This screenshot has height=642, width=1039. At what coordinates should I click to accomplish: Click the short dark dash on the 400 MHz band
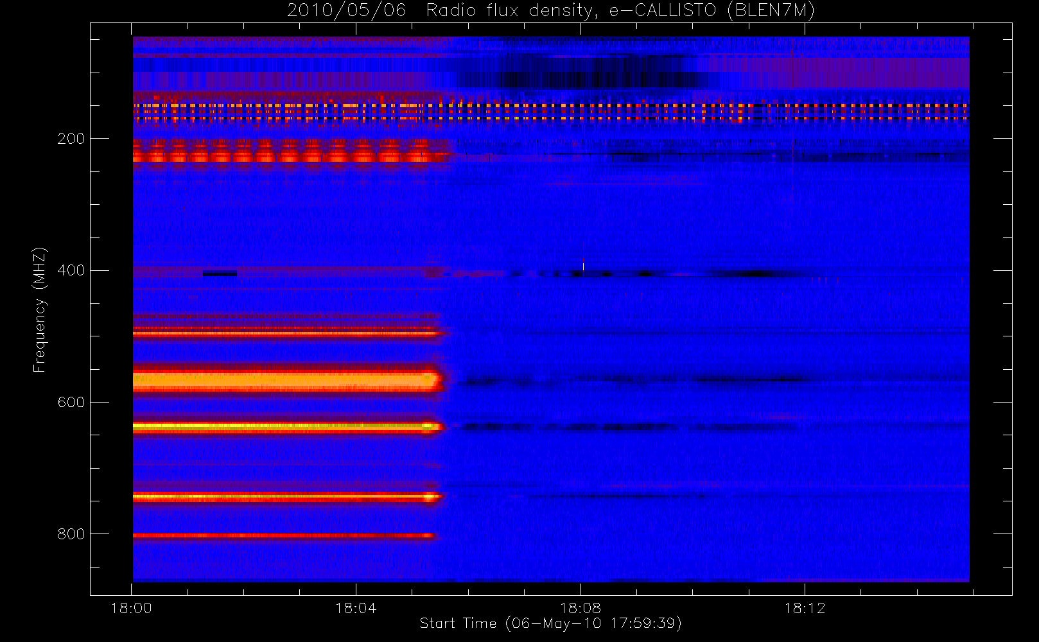220,274
